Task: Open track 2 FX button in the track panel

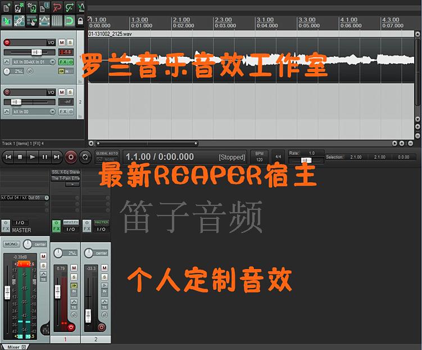Action: coord(63,111)
